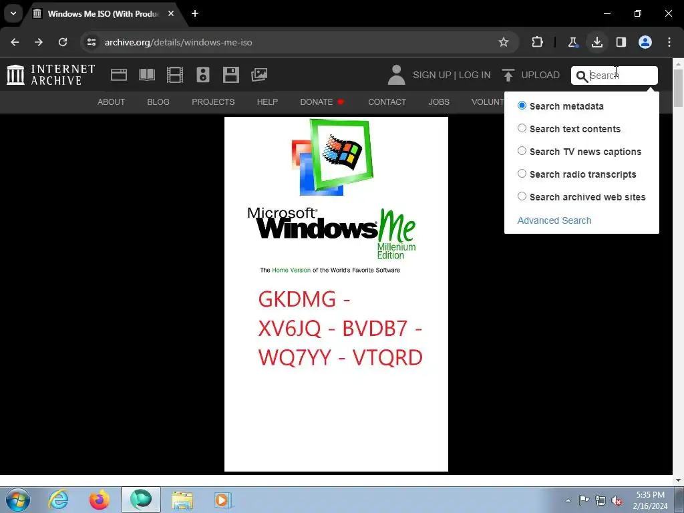The width and height of the screenshot is (684, 513).
Task: Open the Software floppy disk icon
Action: [x=230, y=75]
